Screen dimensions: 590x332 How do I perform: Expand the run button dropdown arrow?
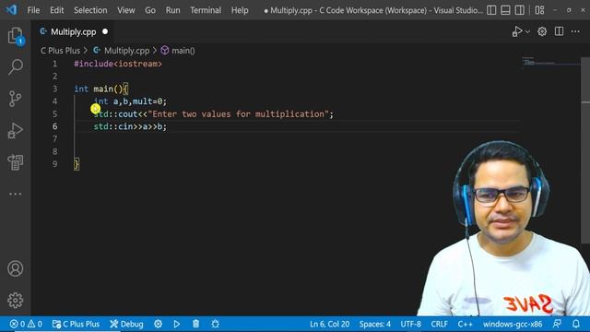527,32
